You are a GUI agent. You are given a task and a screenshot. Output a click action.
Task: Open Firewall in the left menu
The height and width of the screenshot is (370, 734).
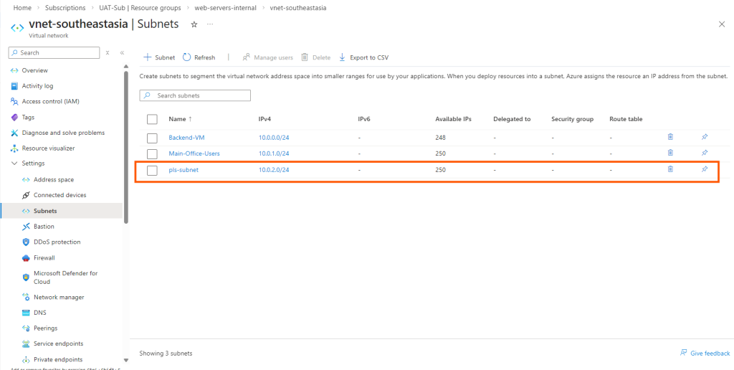tap(44, 257)
